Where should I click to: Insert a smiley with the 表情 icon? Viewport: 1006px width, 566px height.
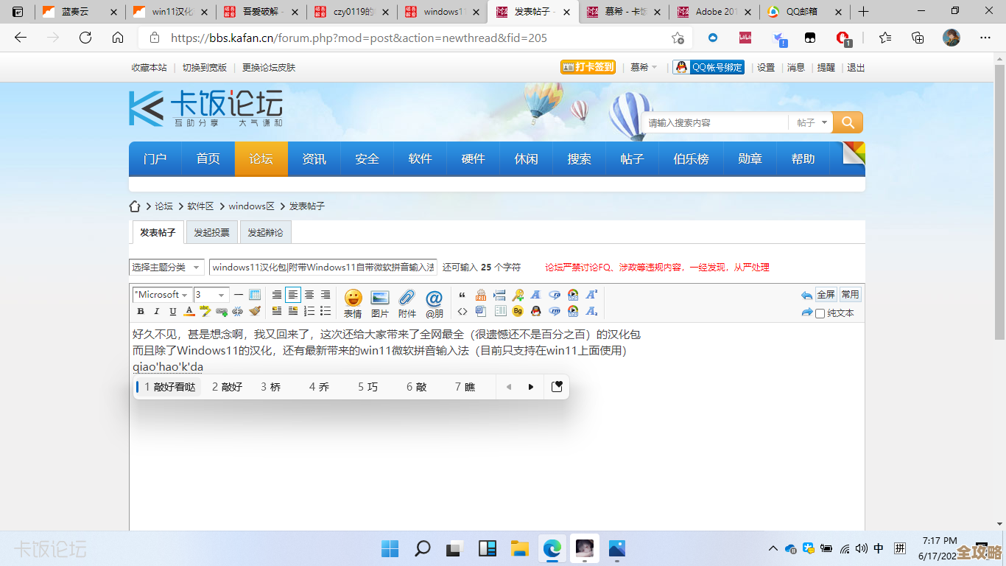tap(353, 298)
